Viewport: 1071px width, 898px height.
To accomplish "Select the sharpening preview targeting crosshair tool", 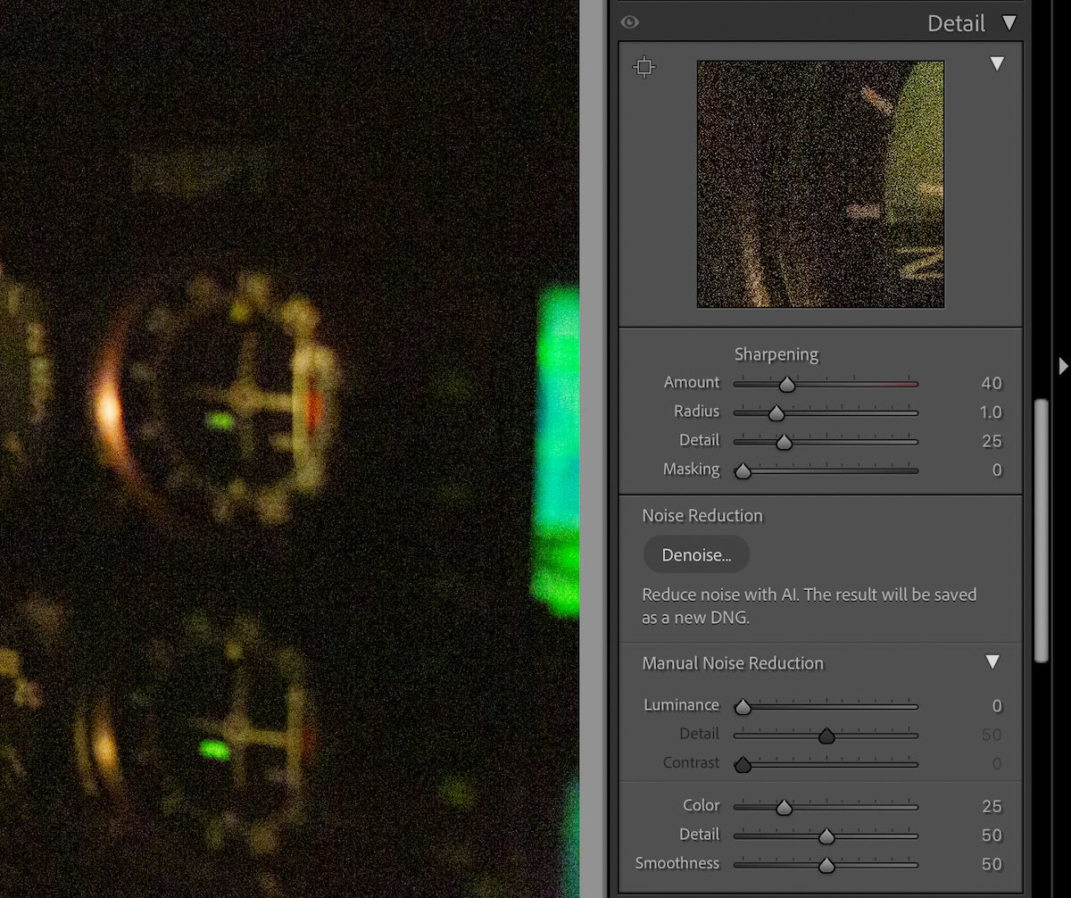I will click(x=643, y=66).
